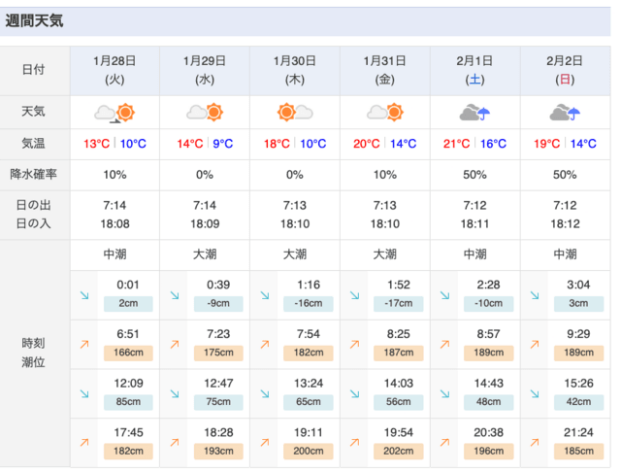The width and height of the screenshot is (621, 472).
Task: Click the 大潮 label under 1月30日
Action: pyautogui.click(x=295, y=254)
